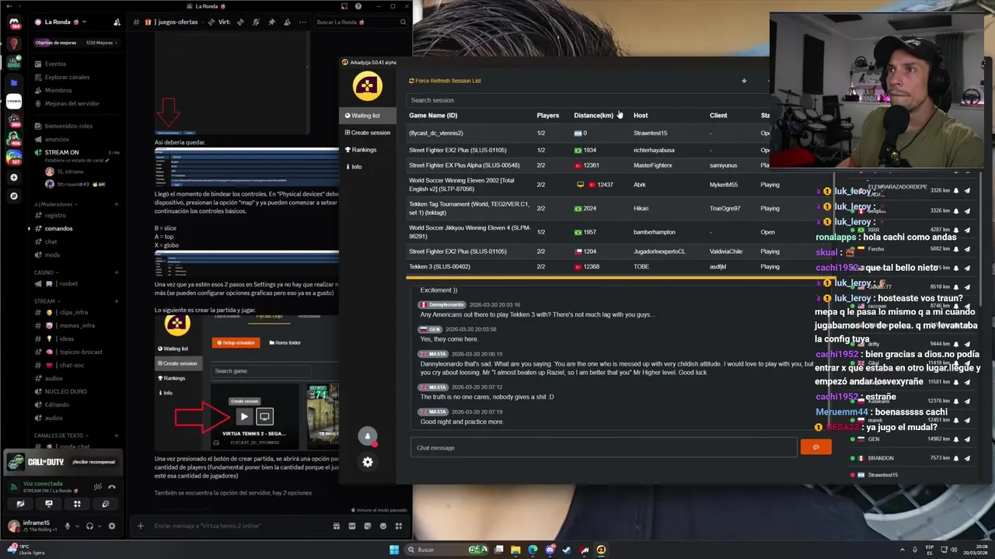Toggle noise suppression beside Voz conectada
The height and width of the screenshot is (559, 995).
(97, 487)
